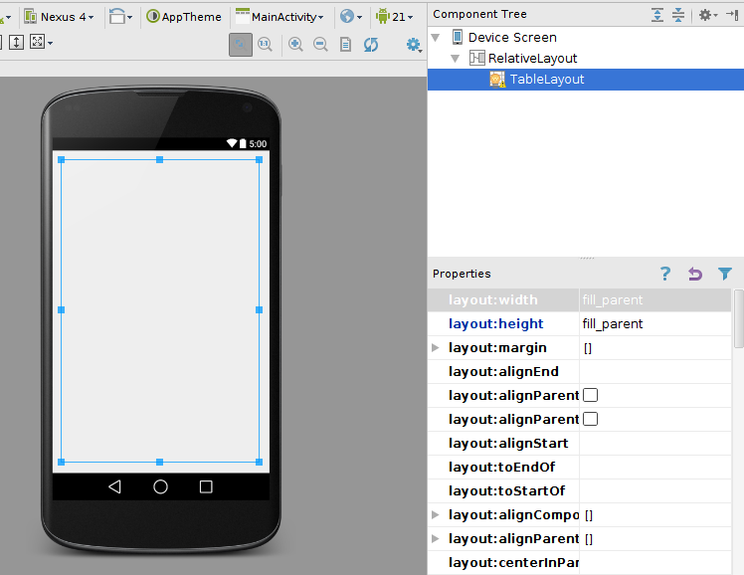Toggle the first layout:alignParent checkbox
Screen dimensions: 744x575
pyautogui.click(x=590, y=395)
